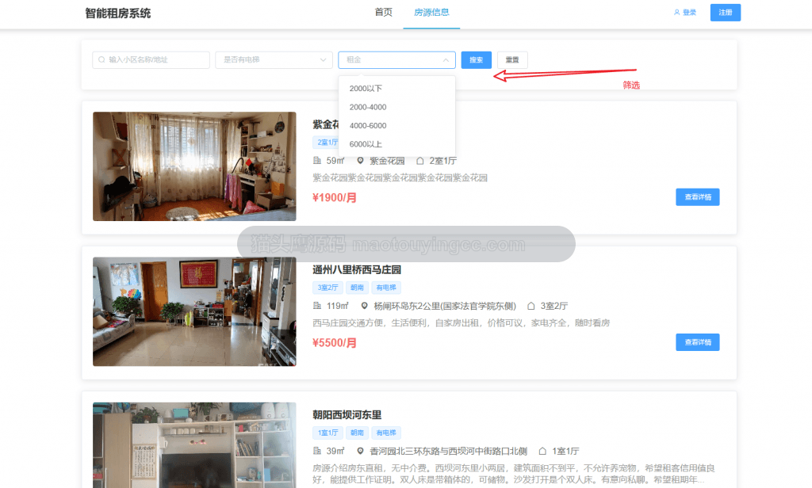
Task: Select the 4000-6000 rent option
Action: point(396,126)
